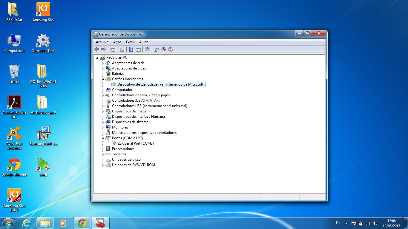Select the Teclados label
408x229 pixels.
(119, 154)
